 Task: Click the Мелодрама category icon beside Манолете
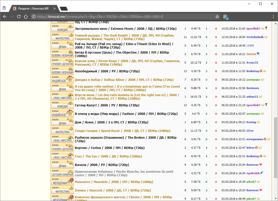[63, 182]
